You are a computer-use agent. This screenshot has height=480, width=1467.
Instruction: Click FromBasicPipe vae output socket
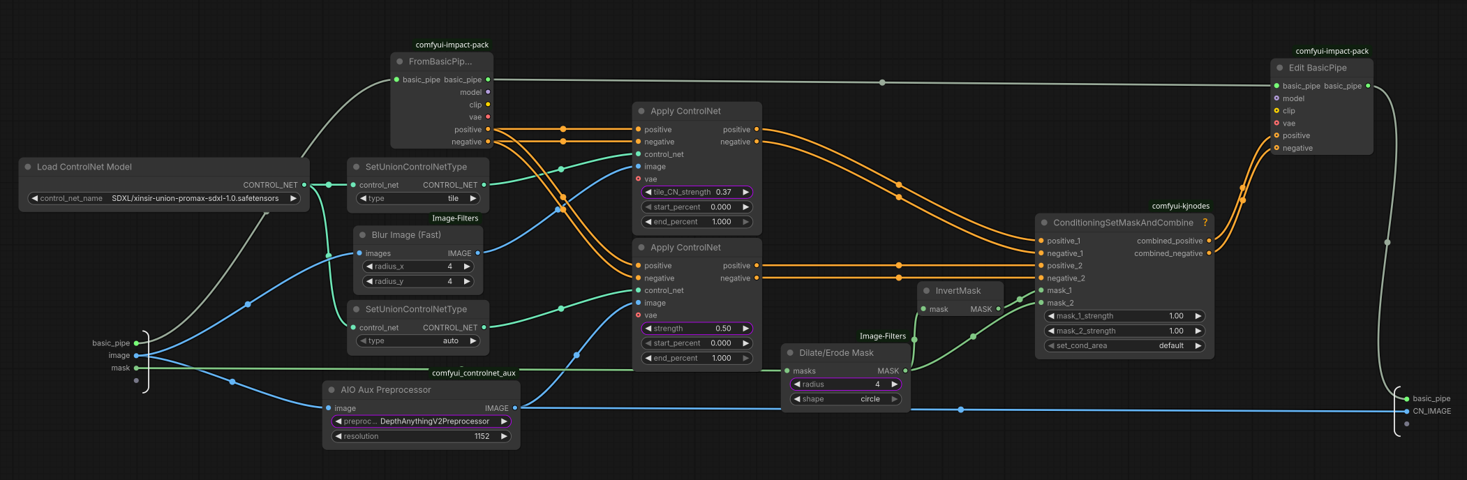point(488,117)
